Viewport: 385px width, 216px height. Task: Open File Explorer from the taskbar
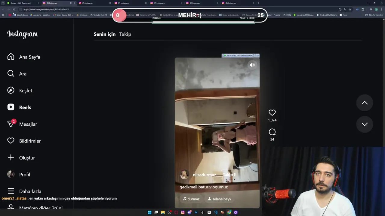tap(163, 212)
